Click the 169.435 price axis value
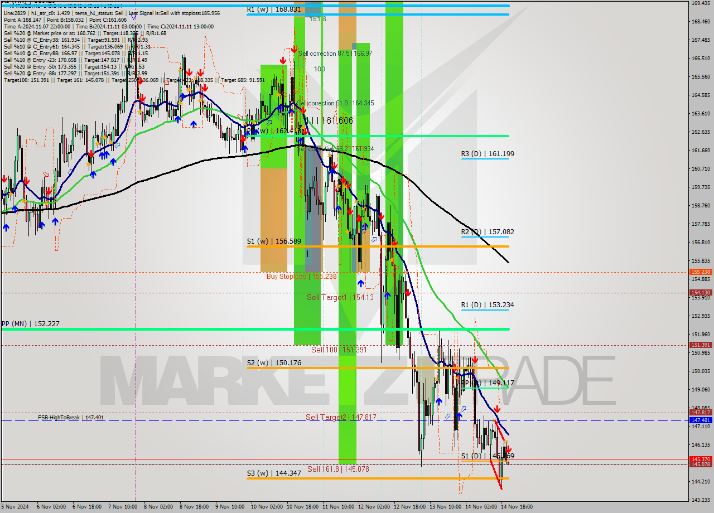The width and height of the screenshot is (714, 513). point(701,3)
